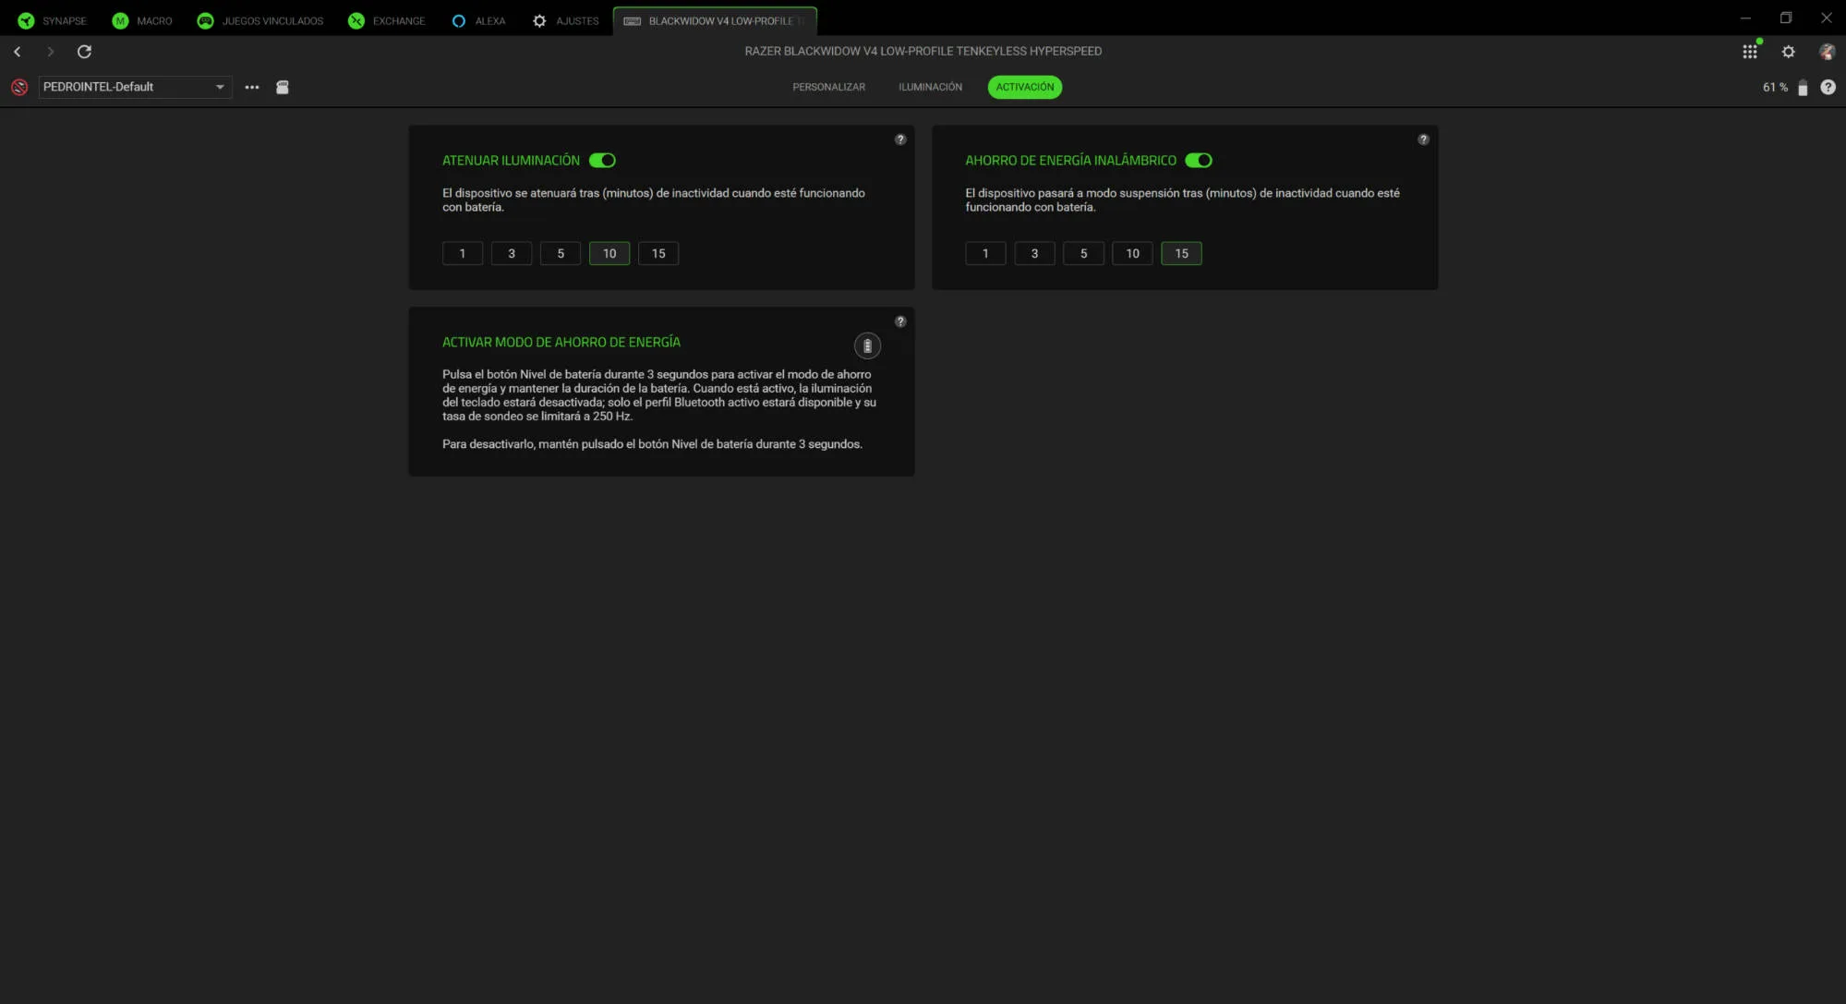Set dim lighting timeout to 15 minutes

[x=658, y=253]
